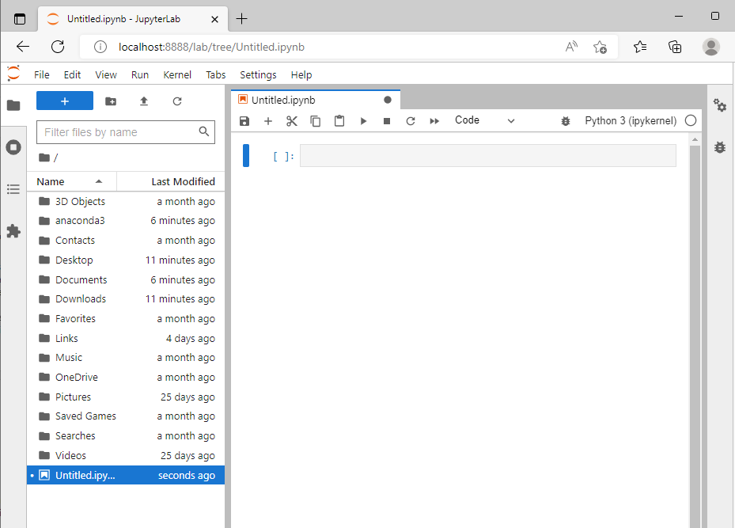Image resolution: width=735 pixels, height=528 pixels.
Task: Click the browser address bar URL
Action: [211, 47]
